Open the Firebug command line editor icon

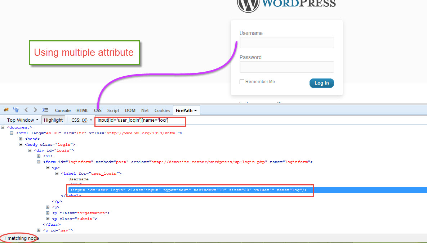pos(45,110)
